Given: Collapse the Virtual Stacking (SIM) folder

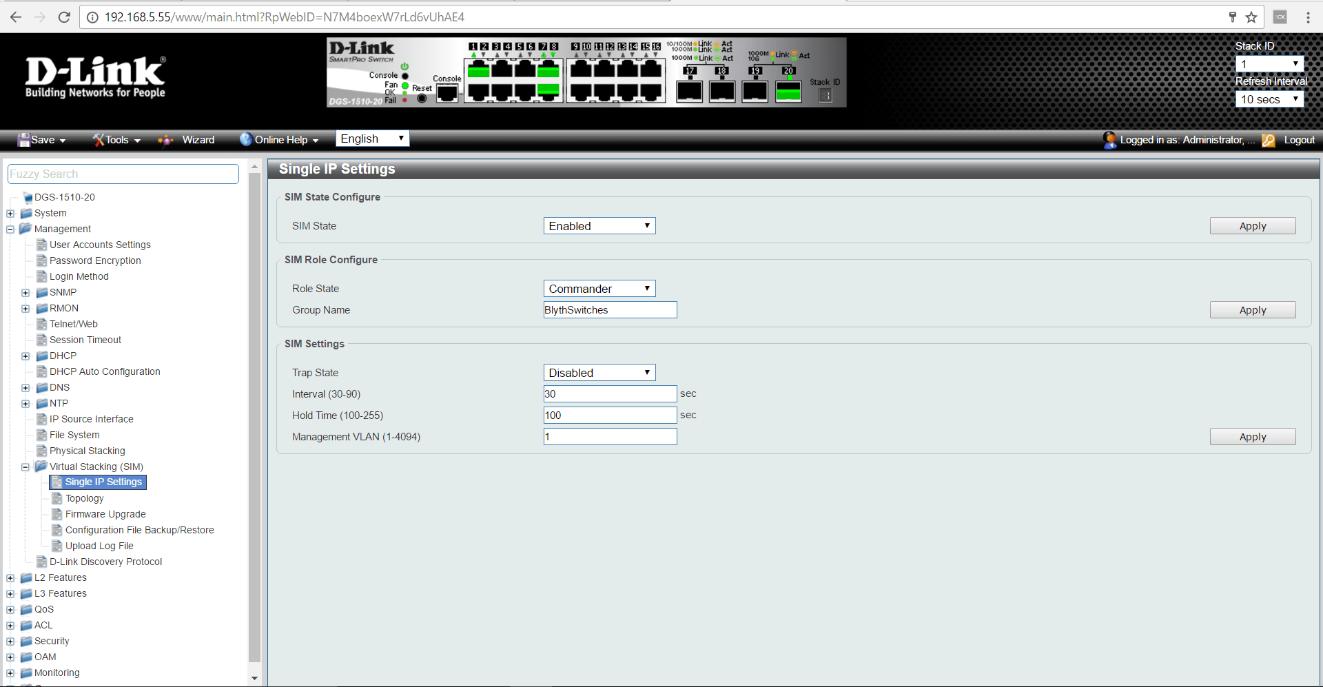Looking at the screenshot, I should pyautogui.click(x=25, y=467).
